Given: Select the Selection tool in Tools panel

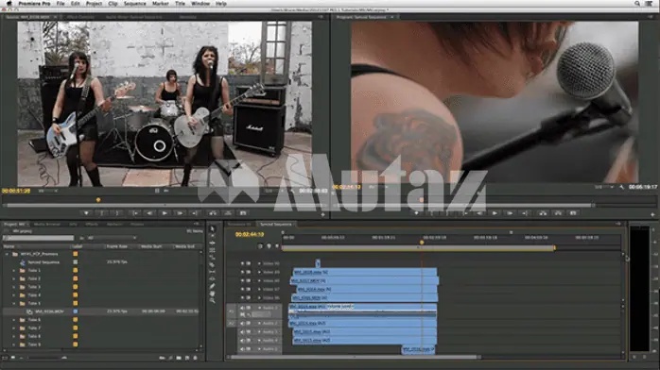Looking at the screenshot, I should 212,228.
